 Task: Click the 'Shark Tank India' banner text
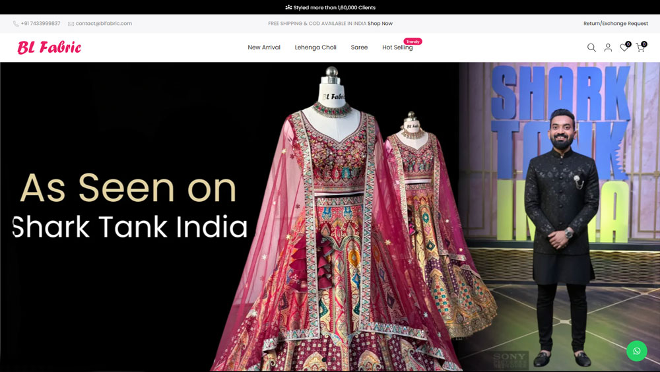tap(129, 227)
